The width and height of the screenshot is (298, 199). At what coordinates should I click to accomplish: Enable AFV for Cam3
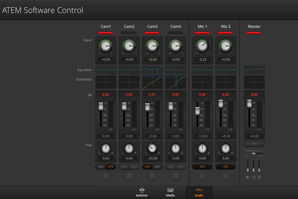tap(157, 167)
